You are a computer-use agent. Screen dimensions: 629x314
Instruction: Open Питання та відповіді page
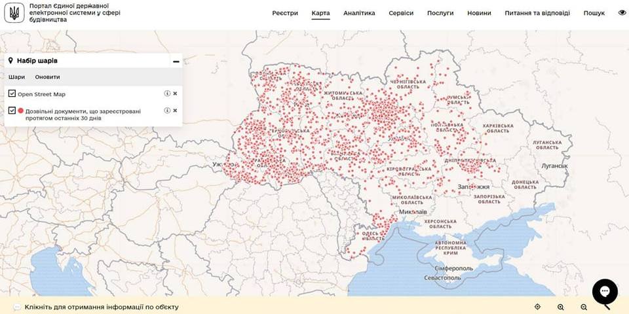(x=537, y=13)
